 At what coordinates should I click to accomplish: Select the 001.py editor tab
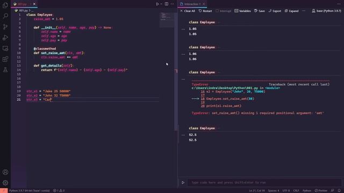pos(24,4)
